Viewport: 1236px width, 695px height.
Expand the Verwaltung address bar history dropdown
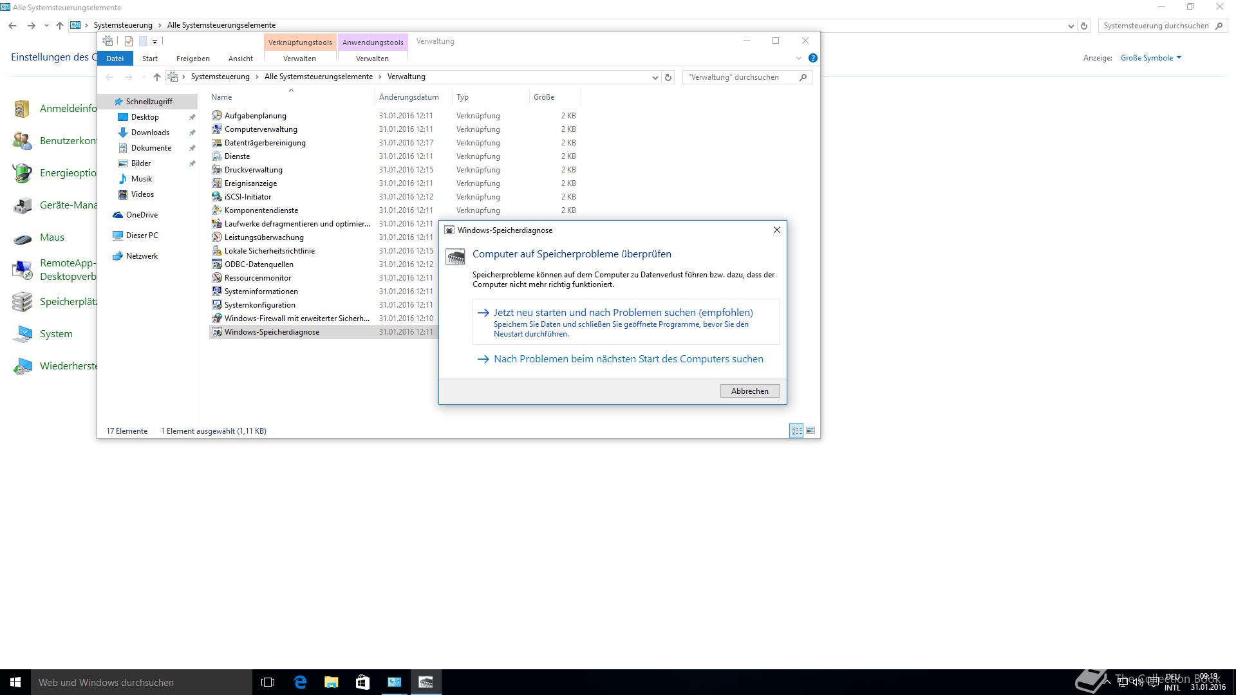coord(655,77)
